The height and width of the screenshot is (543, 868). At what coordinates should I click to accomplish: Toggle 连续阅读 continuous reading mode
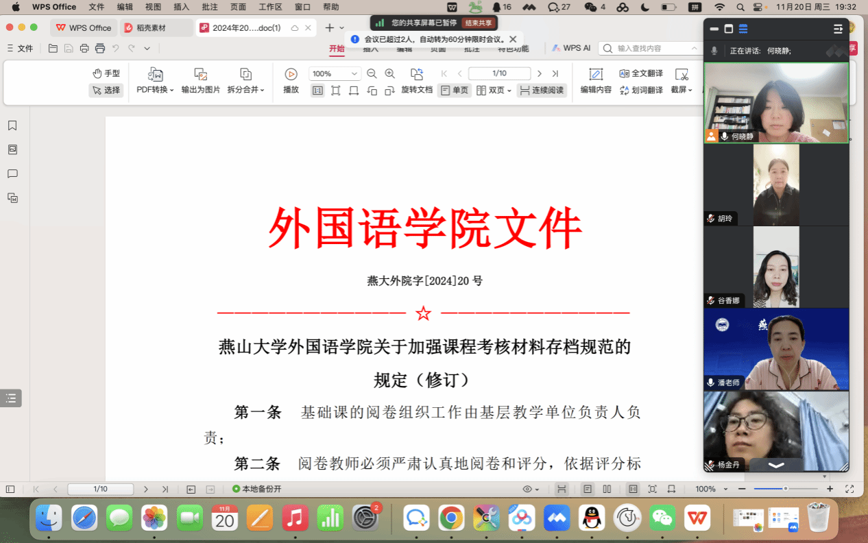[x=542, y=90]
